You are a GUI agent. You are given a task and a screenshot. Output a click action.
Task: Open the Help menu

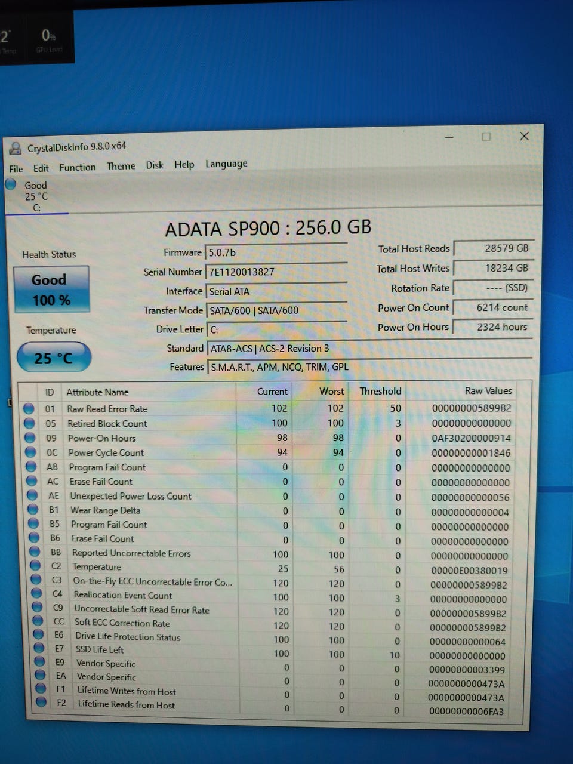(x=184, y=164)
